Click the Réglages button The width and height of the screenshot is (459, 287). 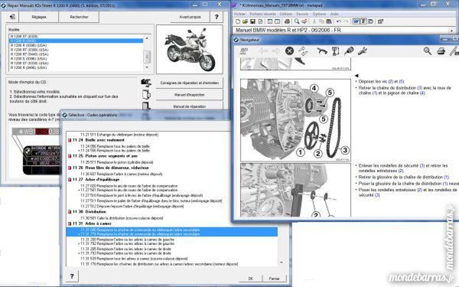coord(39,17)
